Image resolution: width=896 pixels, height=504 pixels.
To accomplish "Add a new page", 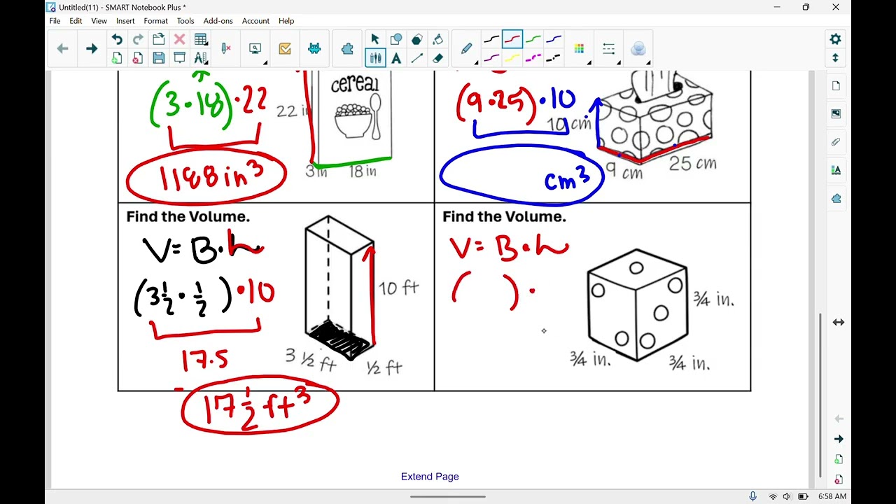I will pyautogui.click(x=117, y=58).
